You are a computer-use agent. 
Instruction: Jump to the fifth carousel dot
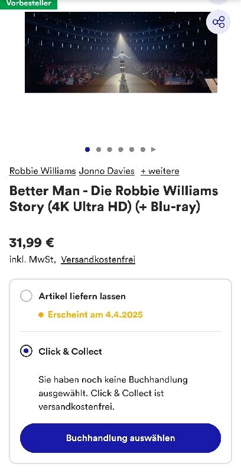(x=132, y=150)
